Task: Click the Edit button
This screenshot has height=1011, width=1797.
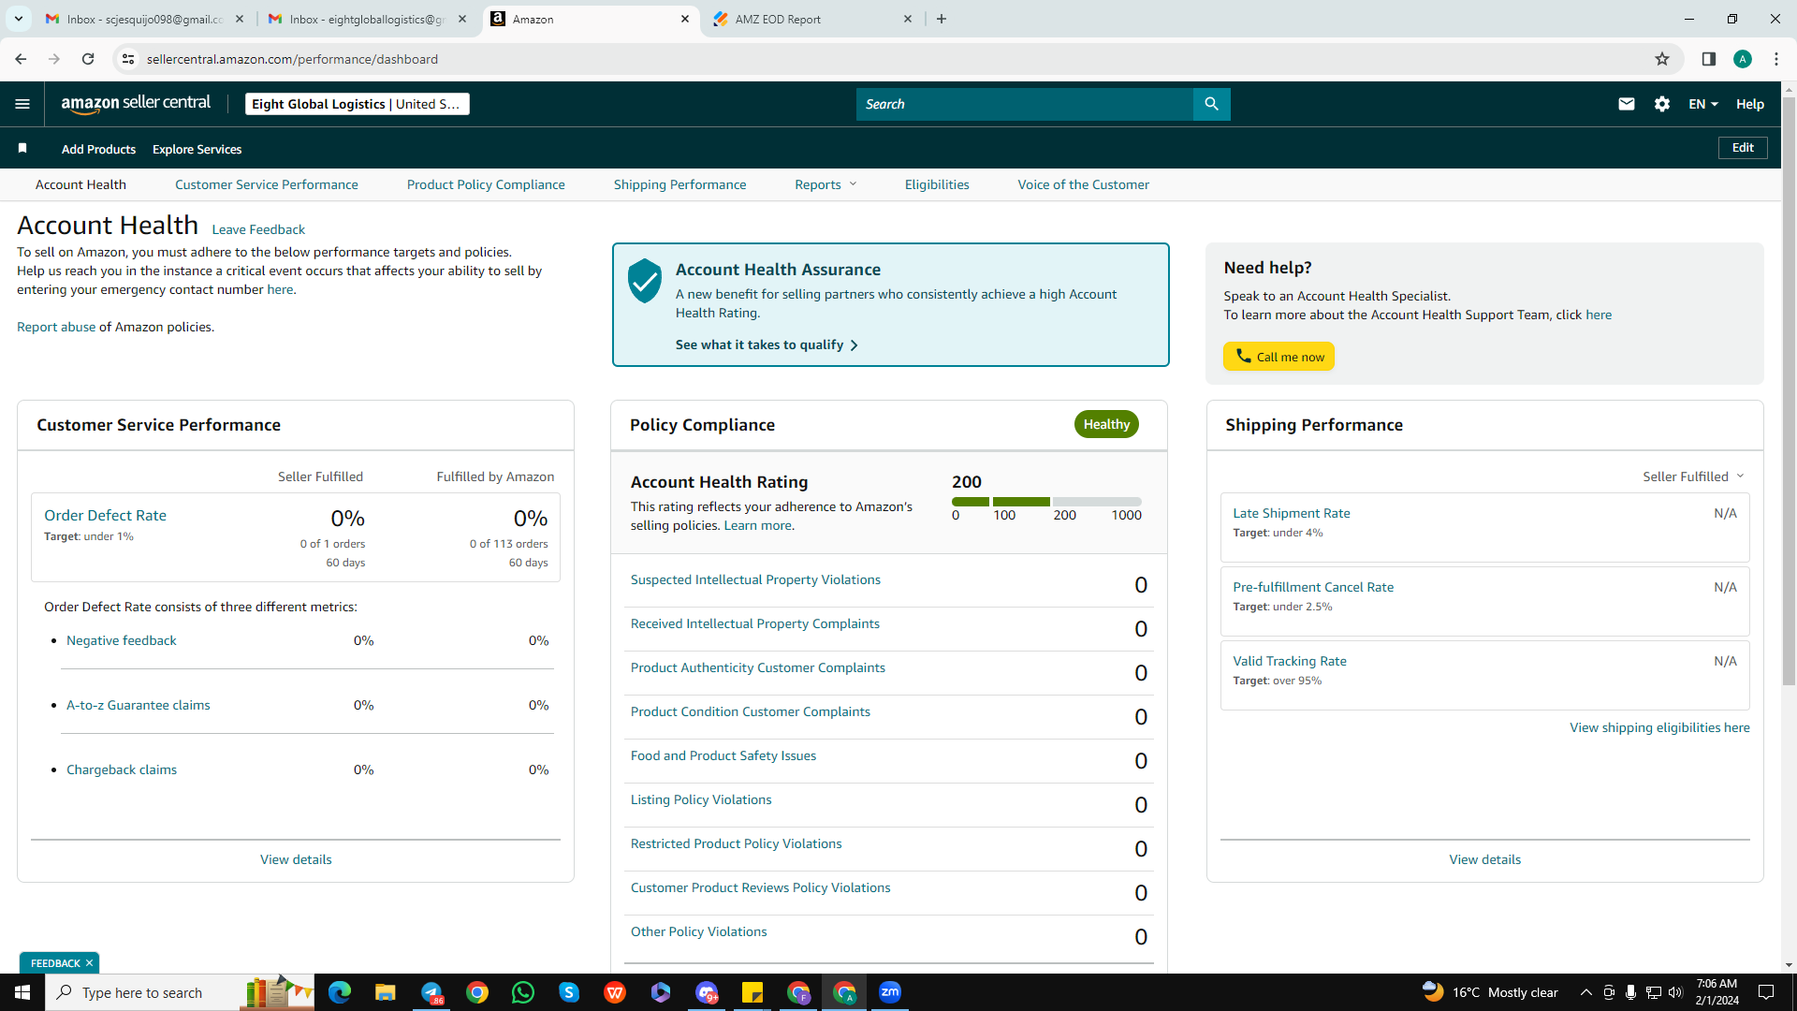Action: tap(1743, 148)
